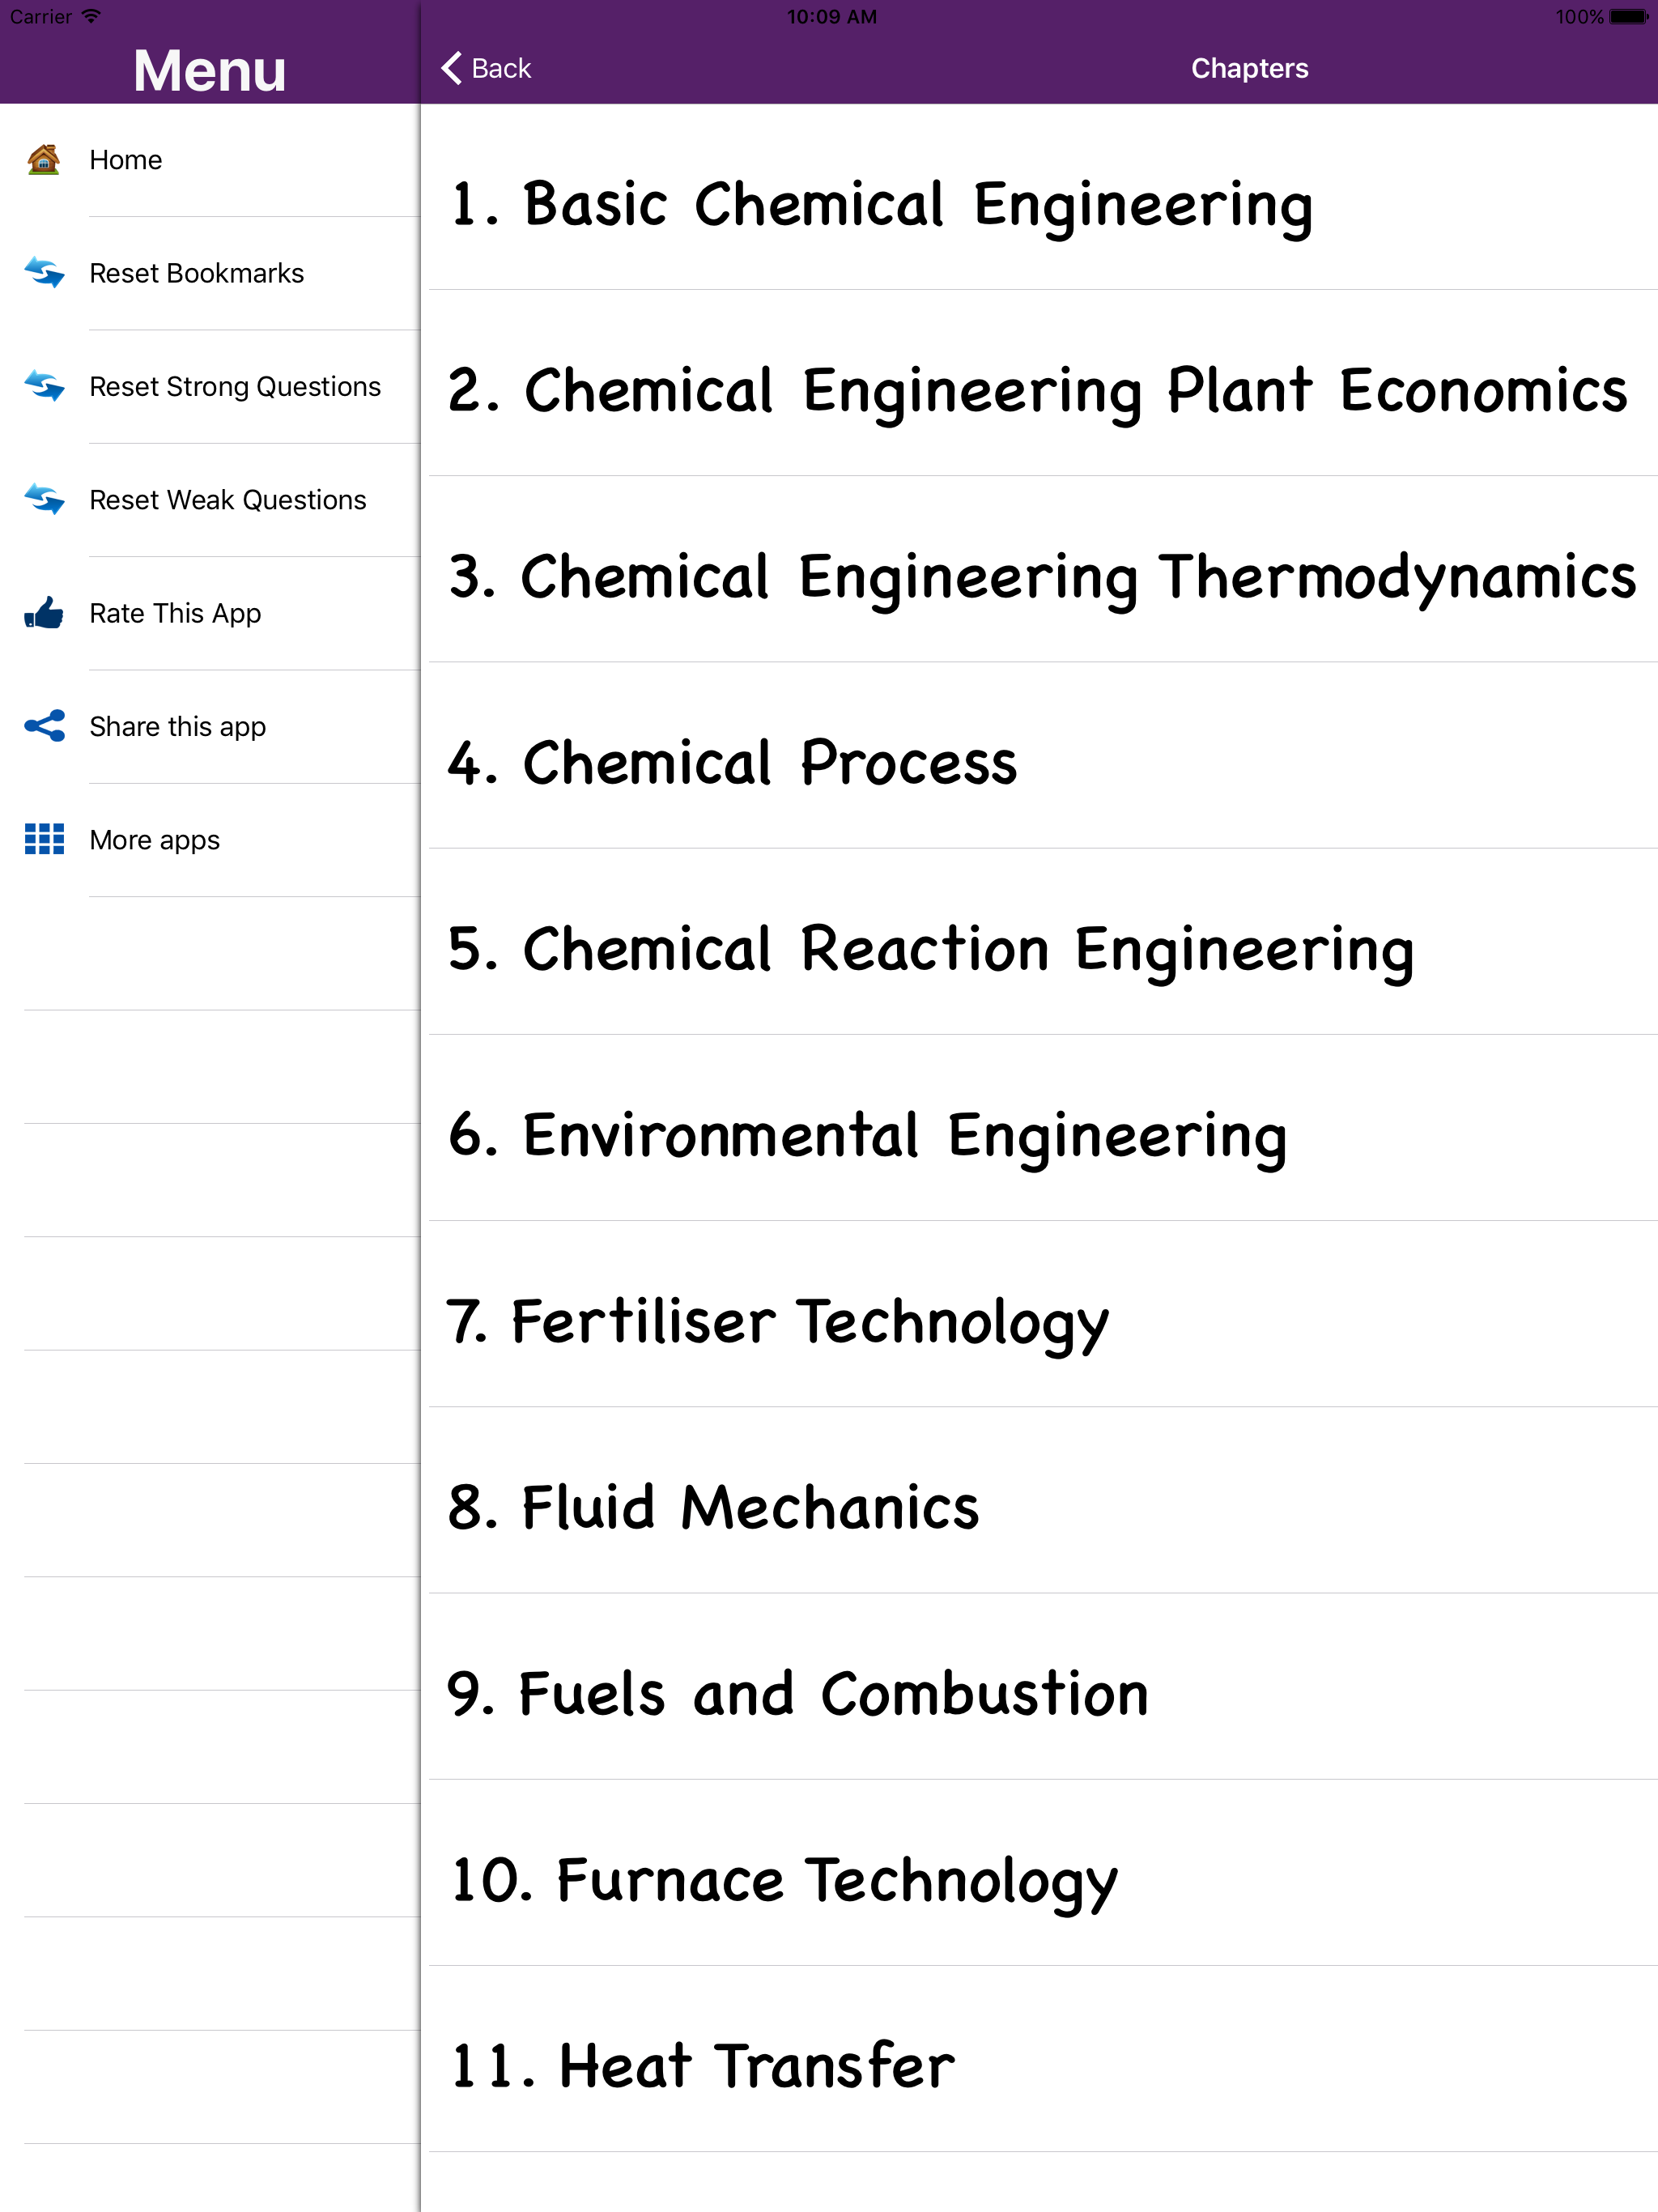This screenshot has height=2212, width=1658.
Task: Select Chemical Engineering Thermodynamics chapter
Action: click(x=1040, y=577)
